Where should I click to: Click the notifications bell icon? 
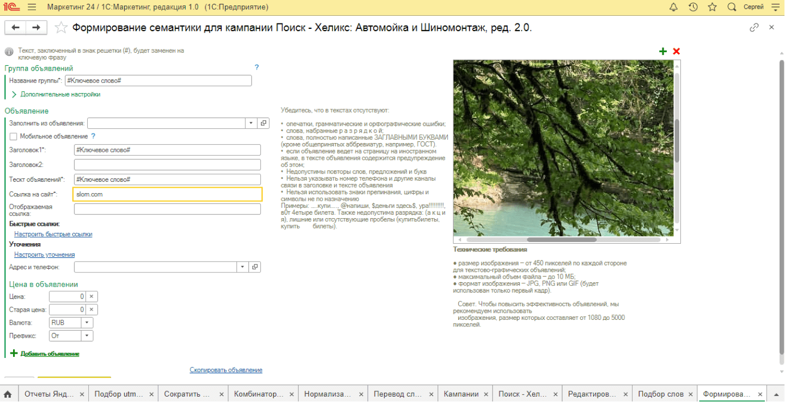coord(673,7)
